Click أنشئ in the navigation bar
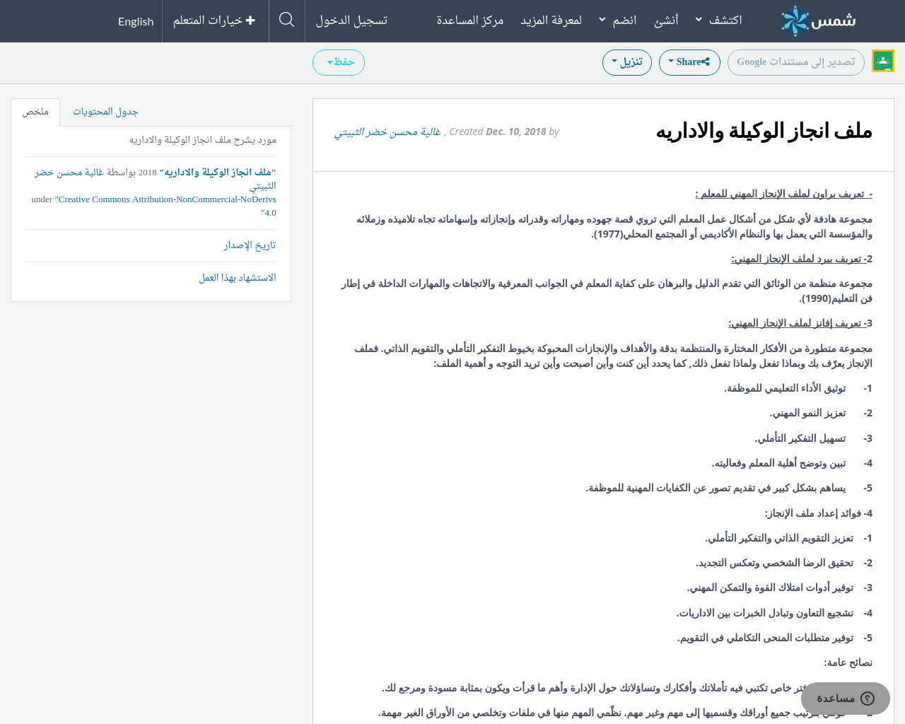The height and width of the screenshot is (724, 905). point(666,20)
